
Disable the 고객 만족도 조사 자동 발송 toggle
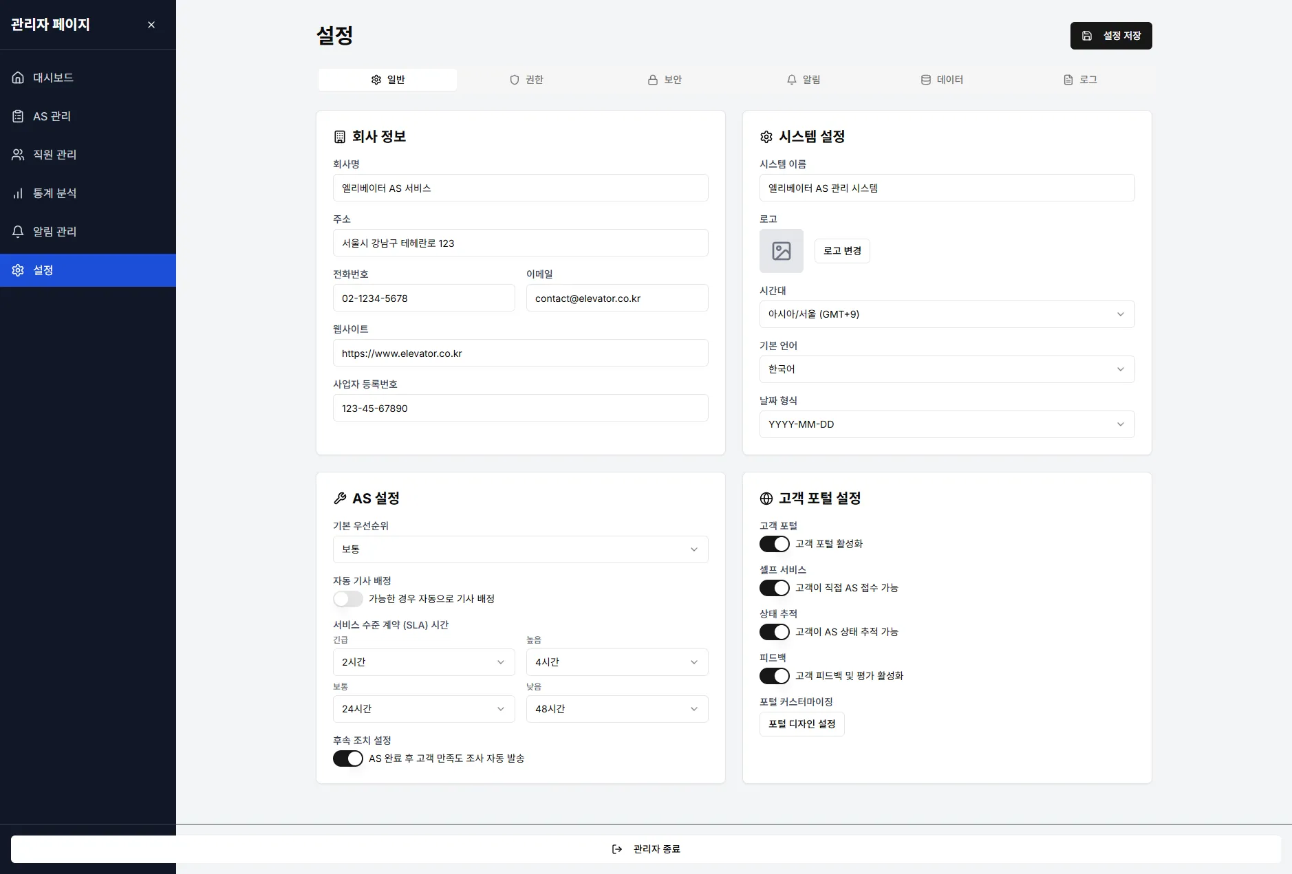[x=348, y=758]
